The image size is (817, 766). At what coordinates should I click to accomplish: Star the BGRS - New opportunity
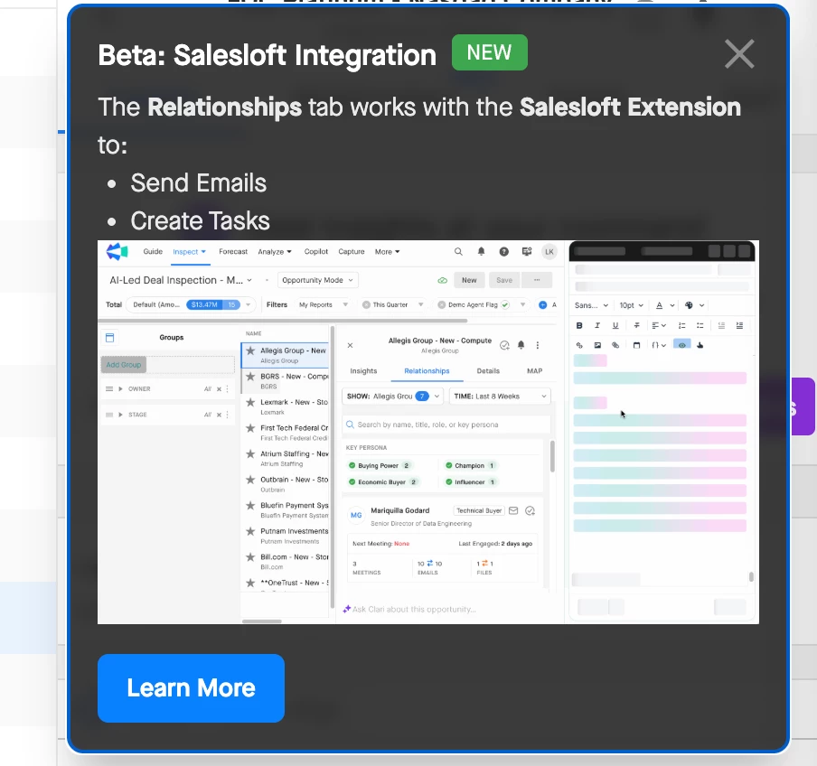[250, 376]
